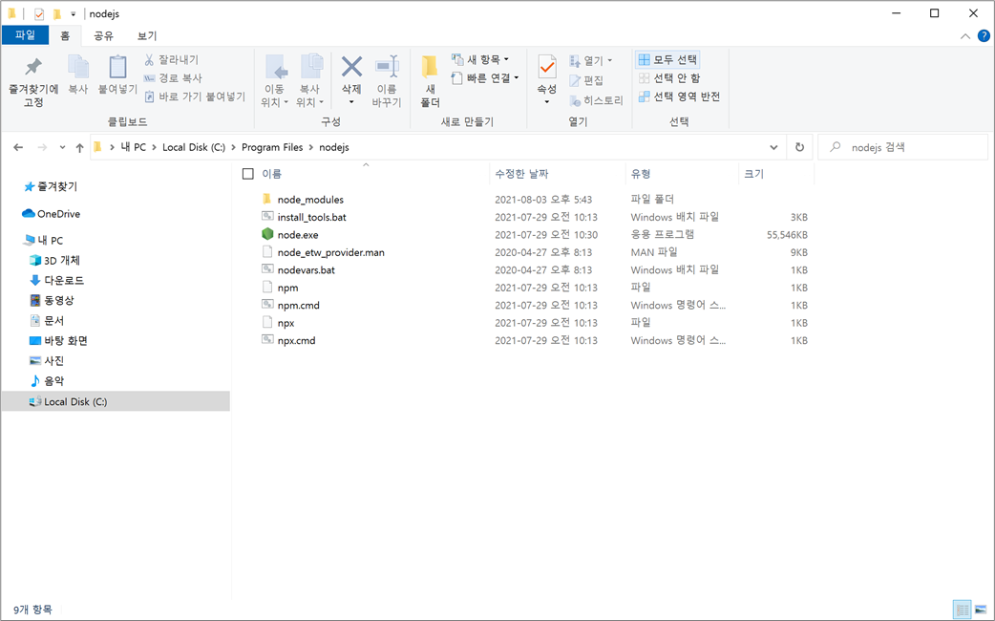Open Documents (문서) in sidebar
The image size is (995, 621).
[47, 321]
